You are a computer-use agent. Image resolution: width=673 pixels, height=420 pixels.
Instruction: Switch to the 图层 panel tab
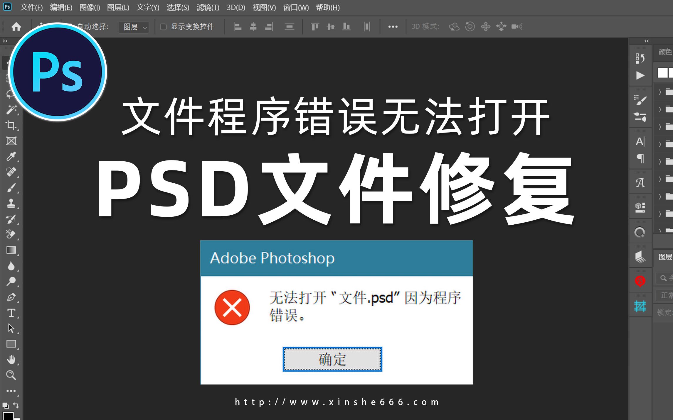click(665, 257)
